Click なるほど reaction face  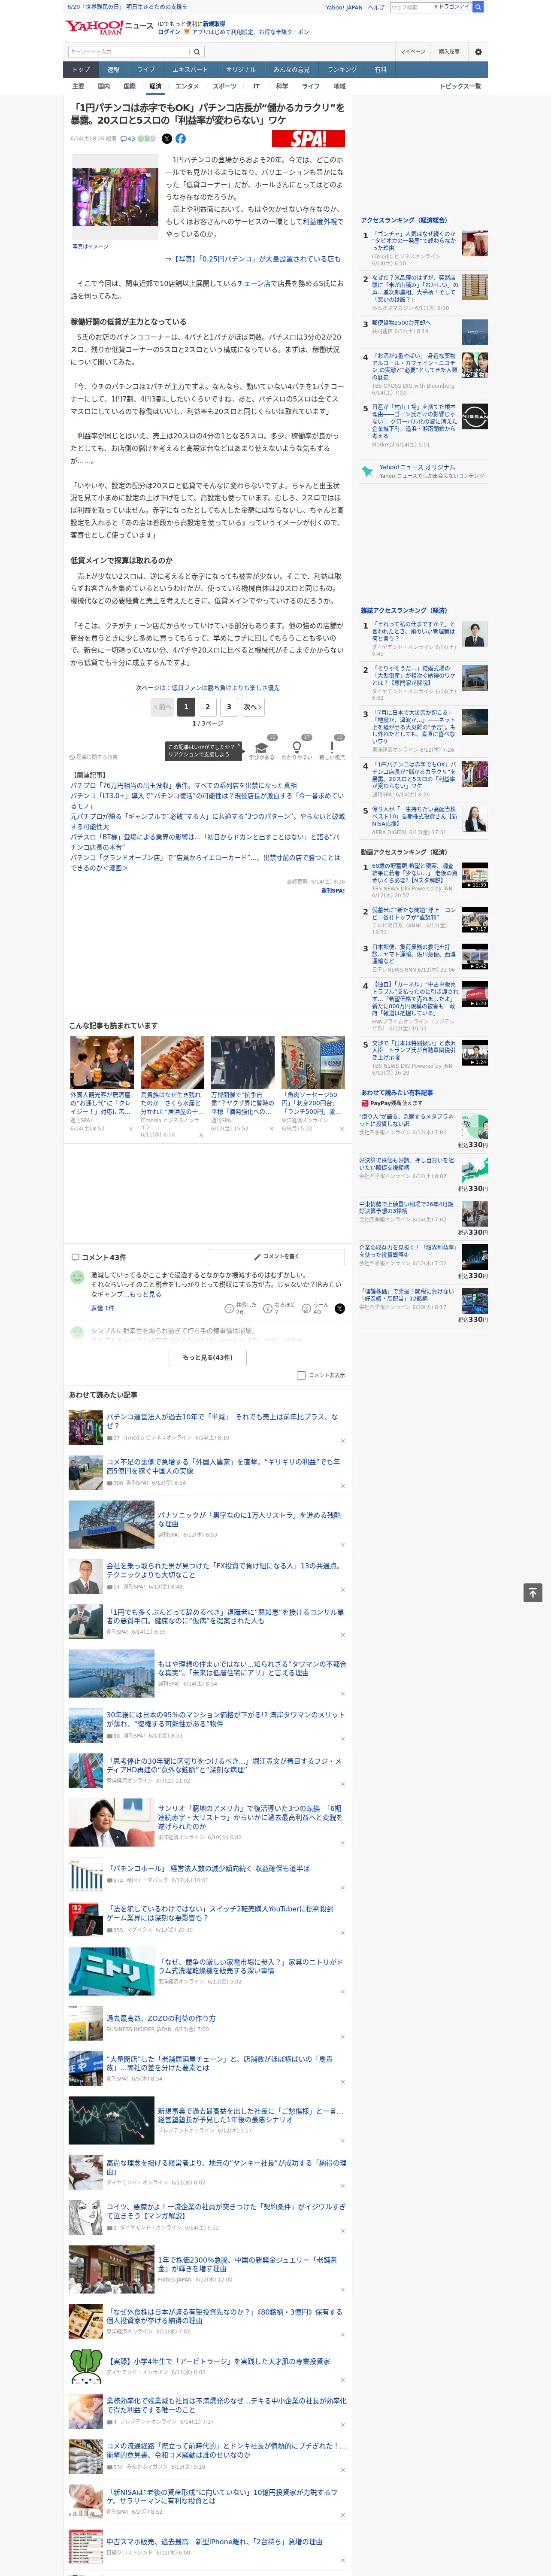[268, 1308]
